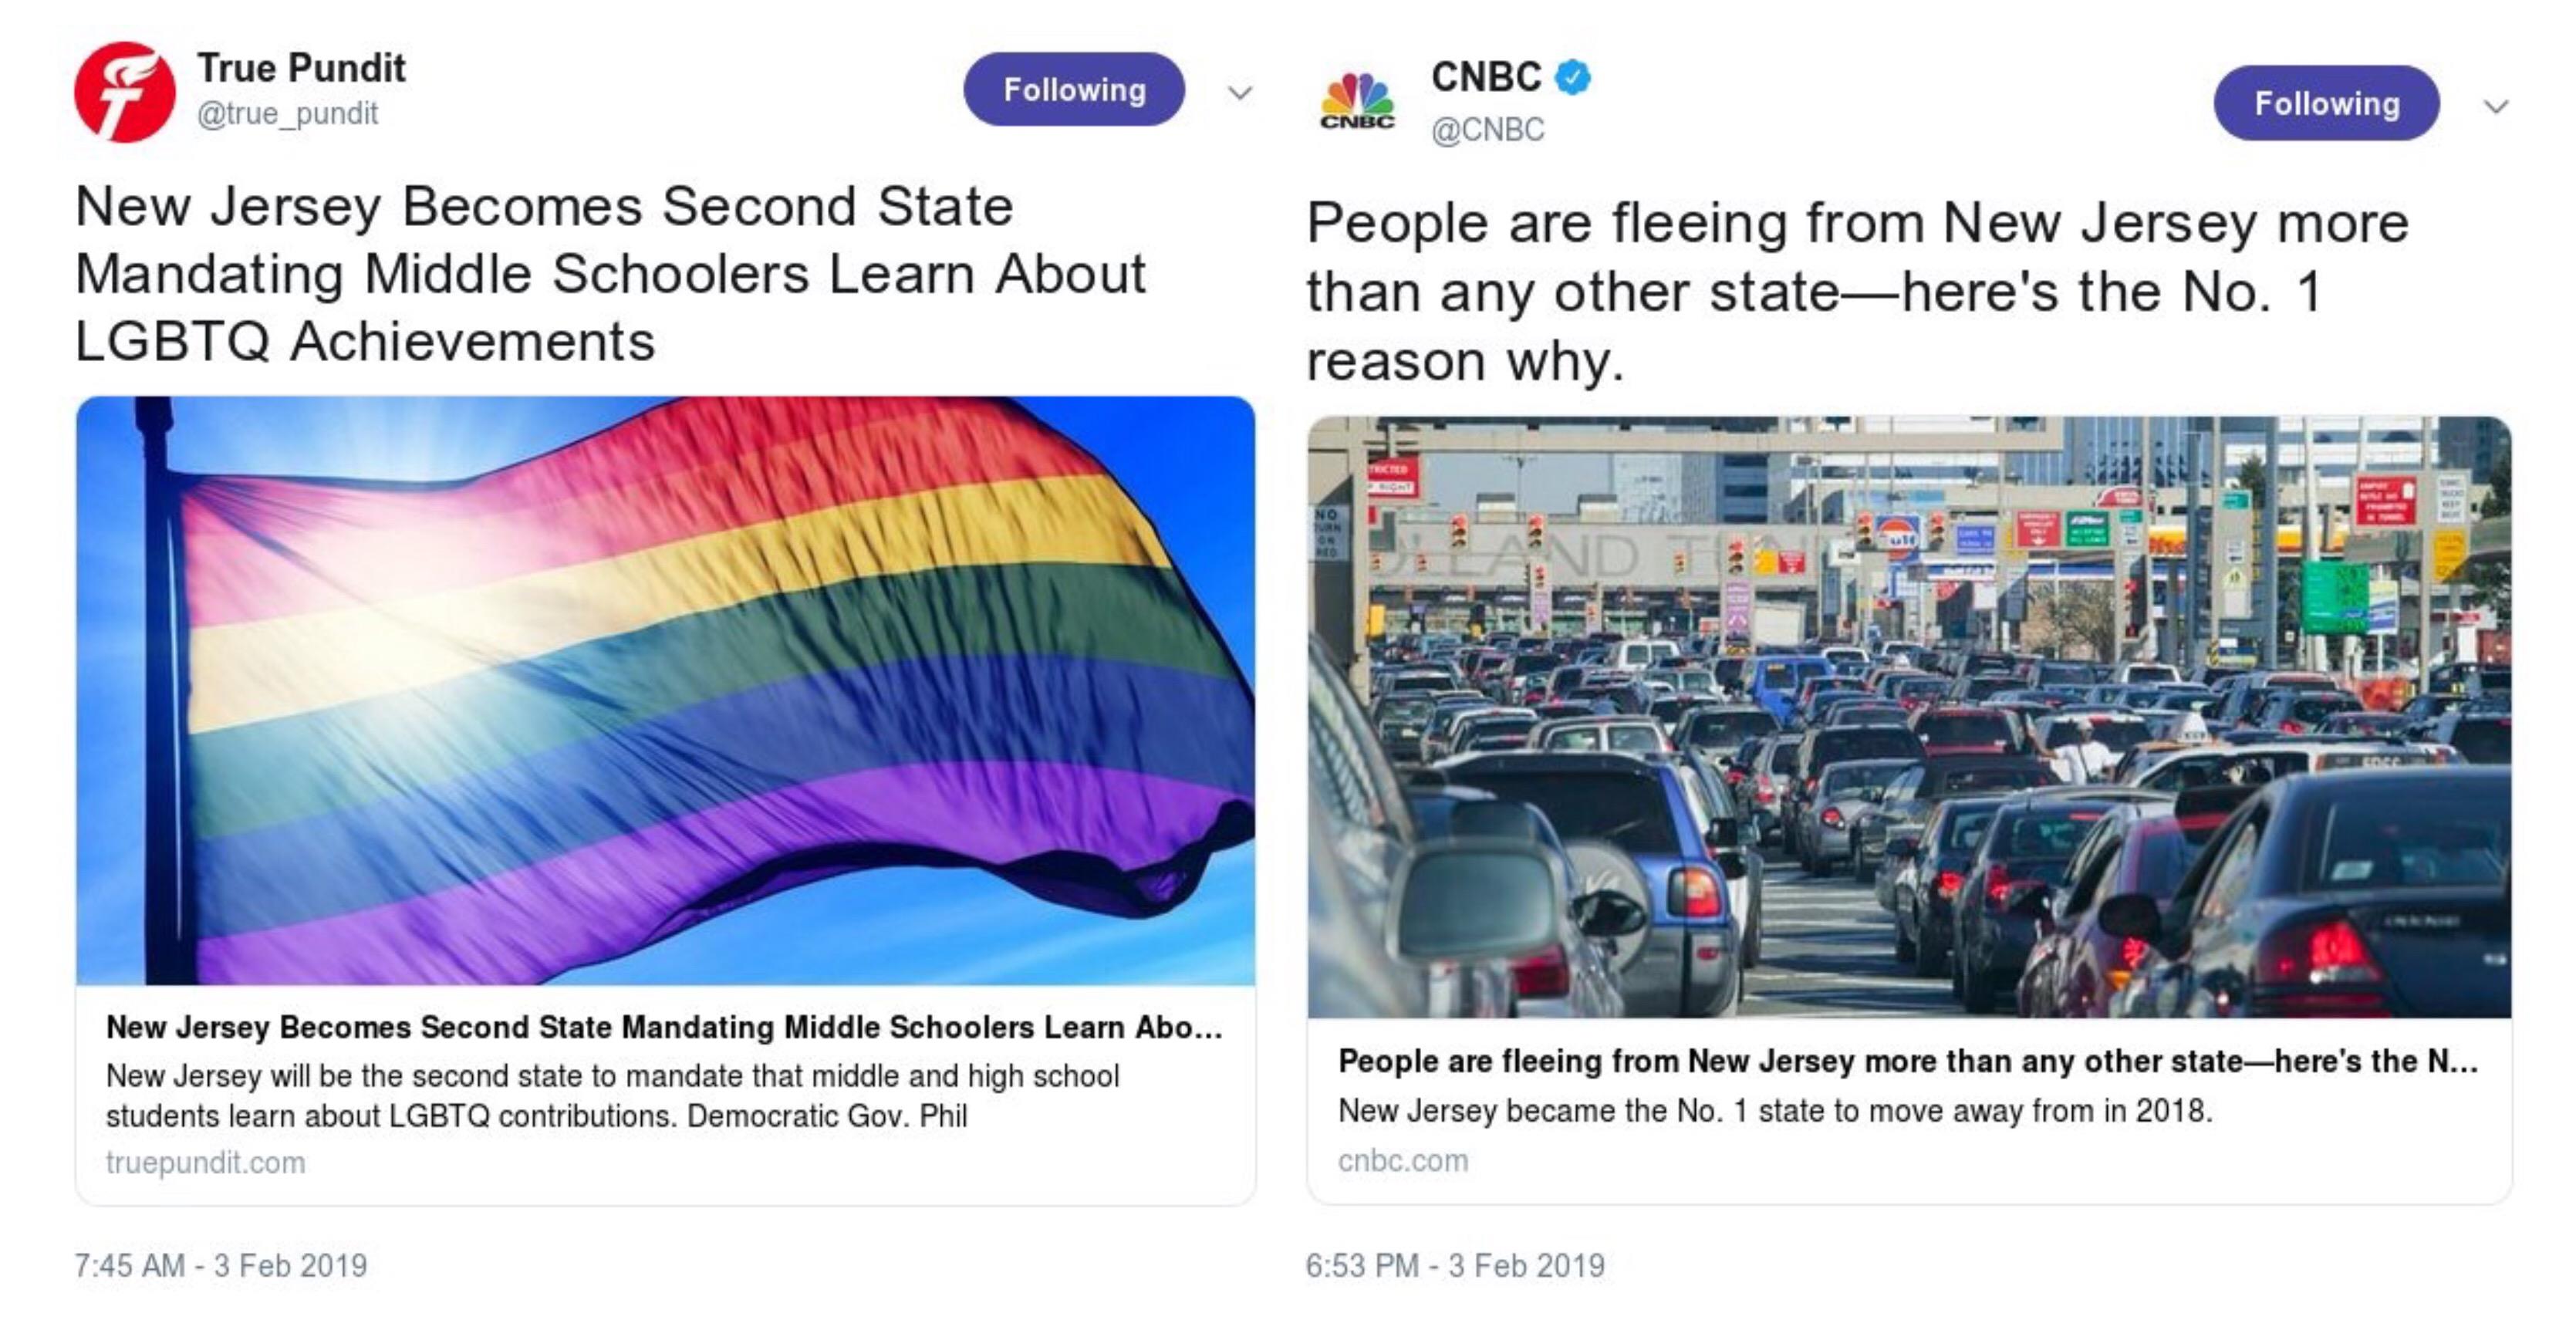Open the @CNBC handle link

point(1488,130)
